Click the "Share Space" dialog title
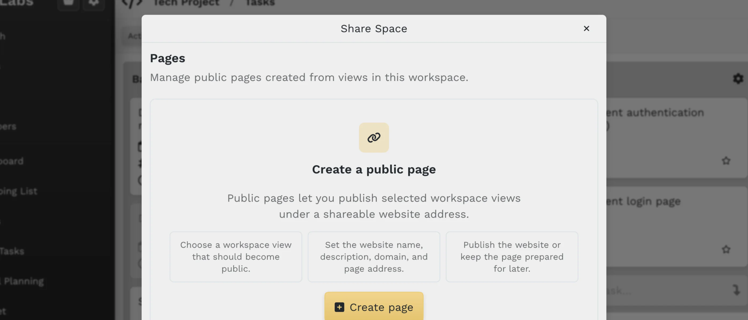Screen dimensions: 748x320 coord(374,29)
